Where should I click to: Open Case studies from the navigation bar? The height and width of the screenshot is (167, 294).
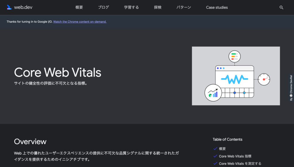(x=217, y=7)
